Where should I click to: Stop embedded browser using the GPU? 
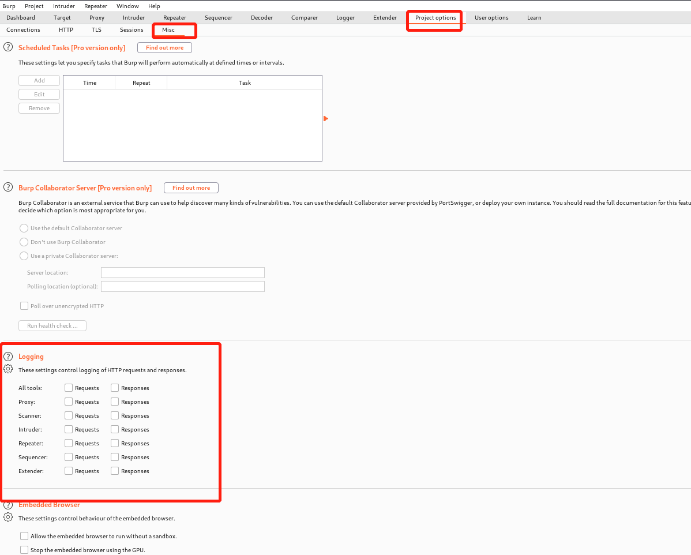point(24,550)
